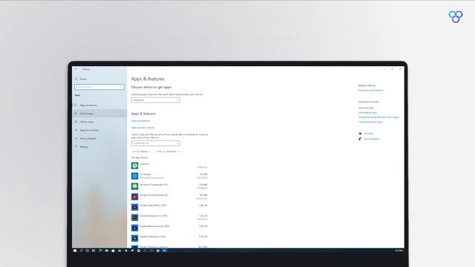Click the 3D Viewer app icon

coord(134,176)
